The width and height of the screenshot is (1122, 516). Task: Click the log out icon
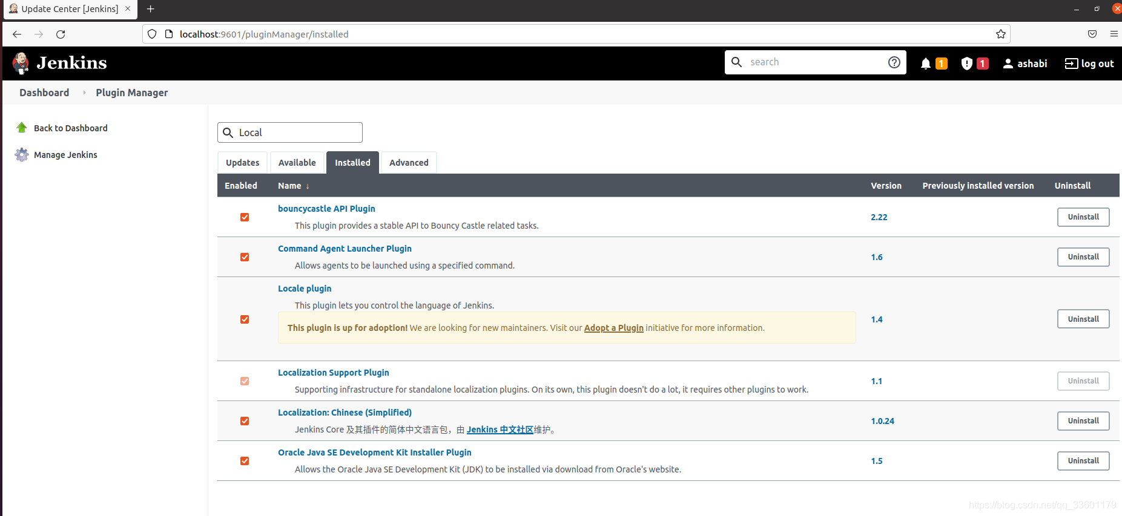coord(1071,64)
